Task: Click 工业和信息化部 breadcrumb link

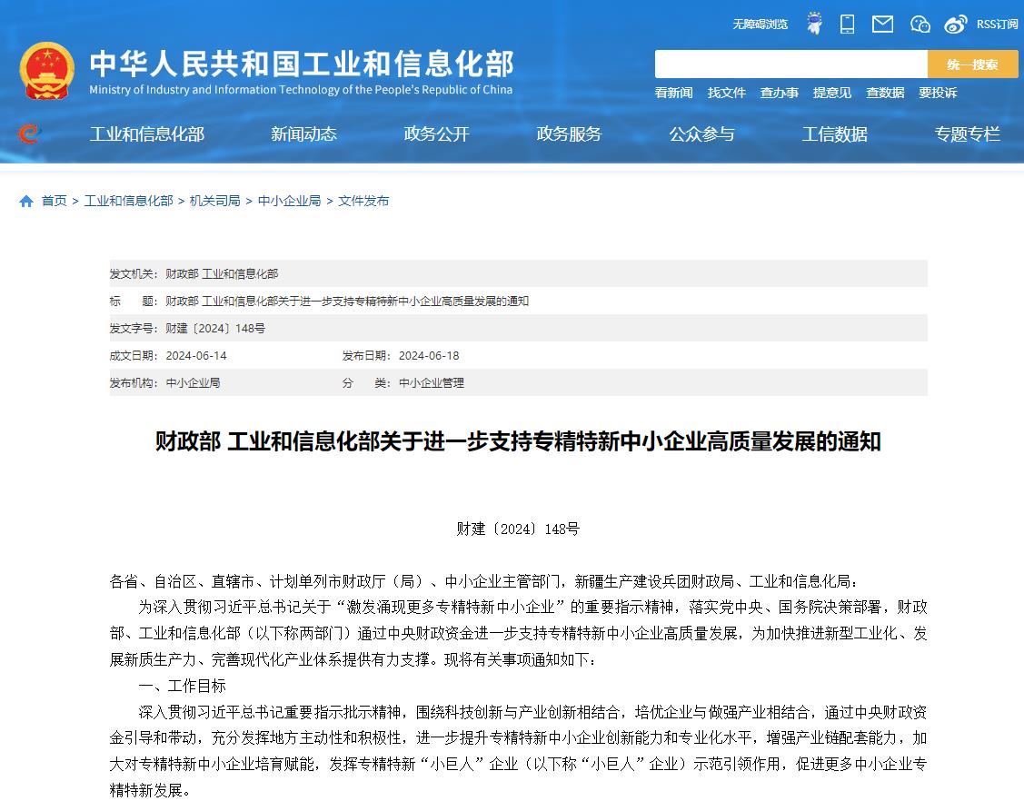Action: click(x=129, y=201)
